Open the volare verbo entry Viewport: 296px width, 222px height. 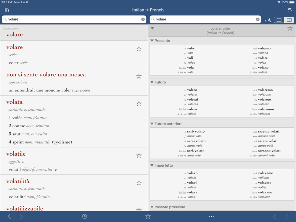74,54
